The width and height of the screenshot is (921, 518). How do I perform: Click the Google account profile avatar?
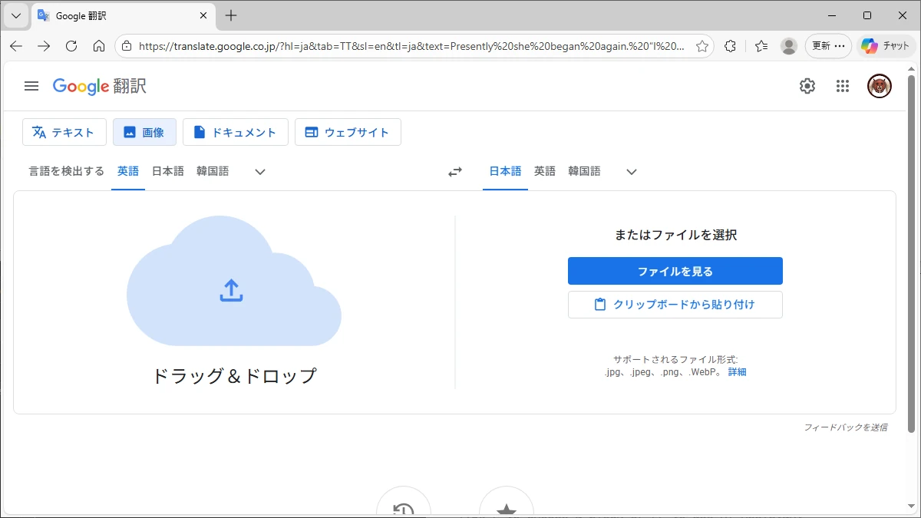pyautogui.click(x=879, y=86)
